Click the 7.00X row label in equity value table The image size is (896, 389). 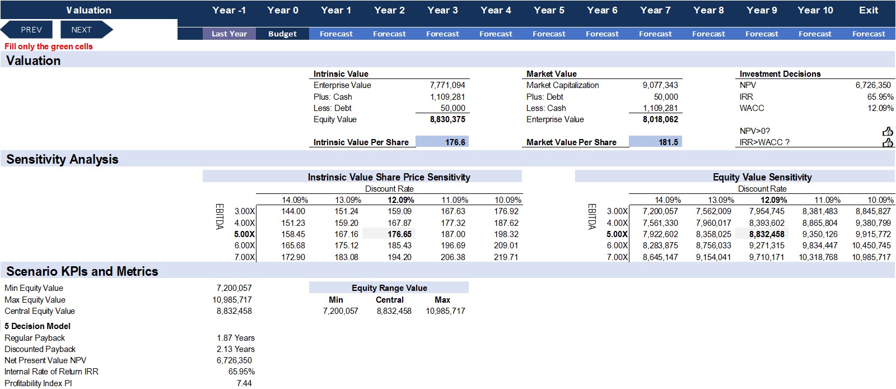(x=617, y=257)
